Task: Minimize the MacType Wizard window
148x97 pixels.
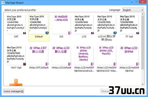Action: click(x=132, y=2)
